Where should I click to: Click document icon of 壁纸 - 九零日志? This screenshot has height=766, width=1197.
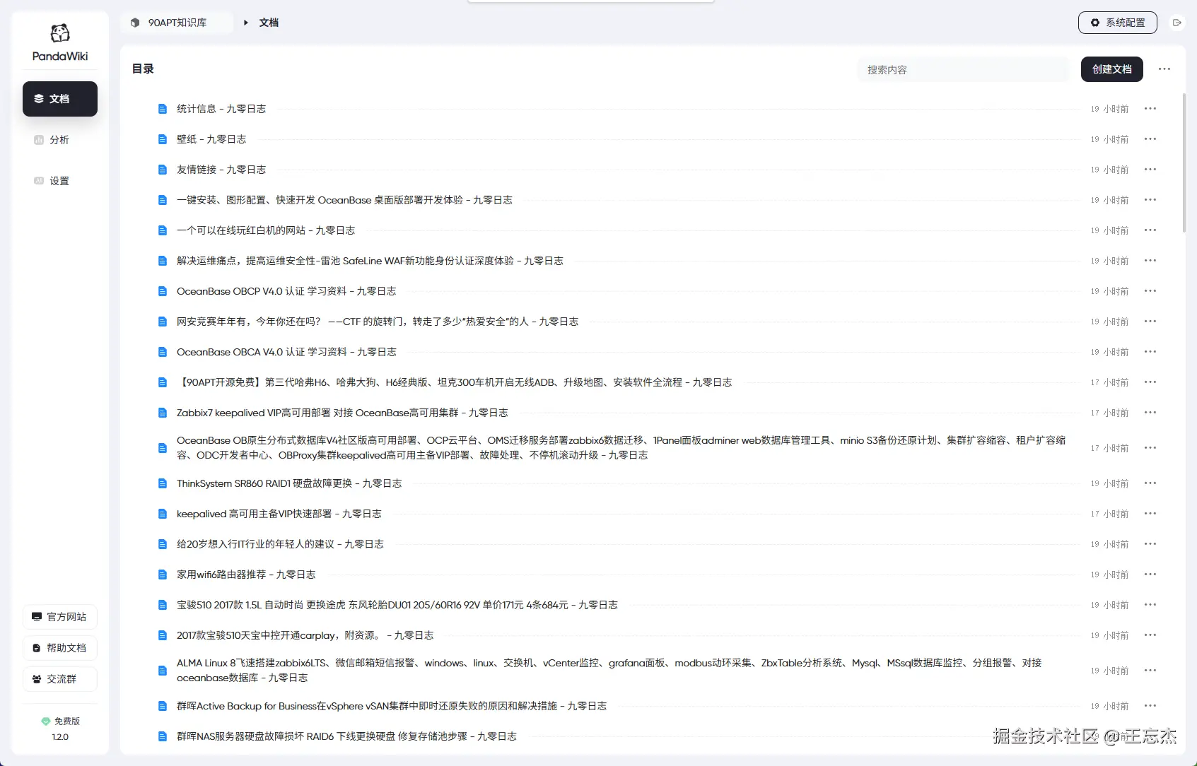click(x=163, y=139)
